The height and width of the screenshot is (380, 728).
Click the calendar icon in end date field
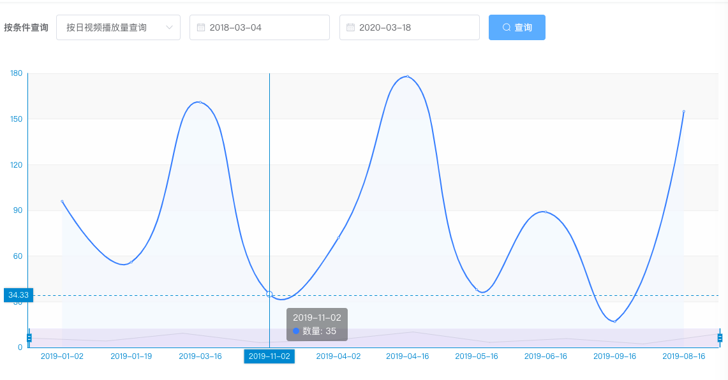click(350, 27)
